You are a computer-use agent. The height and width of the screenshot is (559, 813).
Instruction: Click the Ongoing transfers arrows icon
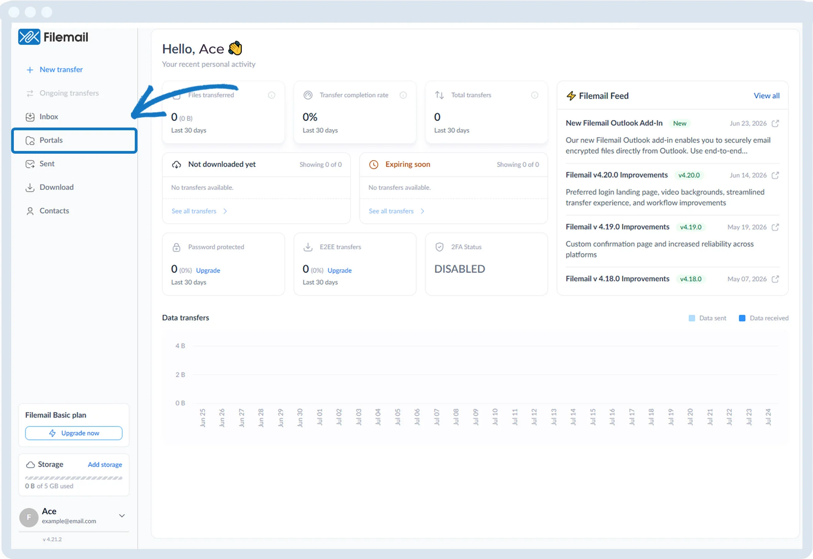[x=30, y=93]
